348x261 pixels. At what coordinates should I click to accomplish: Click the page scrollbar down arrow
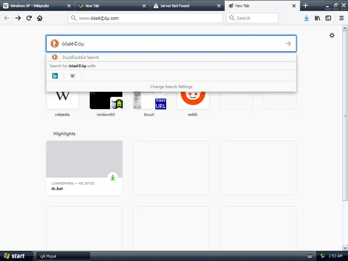click(345, 248)
